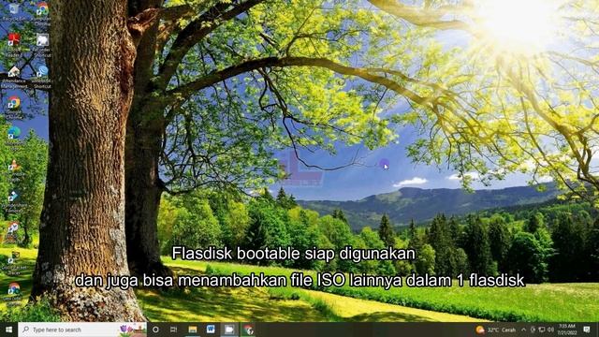Select the Microsoft Edge desktop shortcut
The width and height of the screenshot is (599, 337).
[14, 138]
